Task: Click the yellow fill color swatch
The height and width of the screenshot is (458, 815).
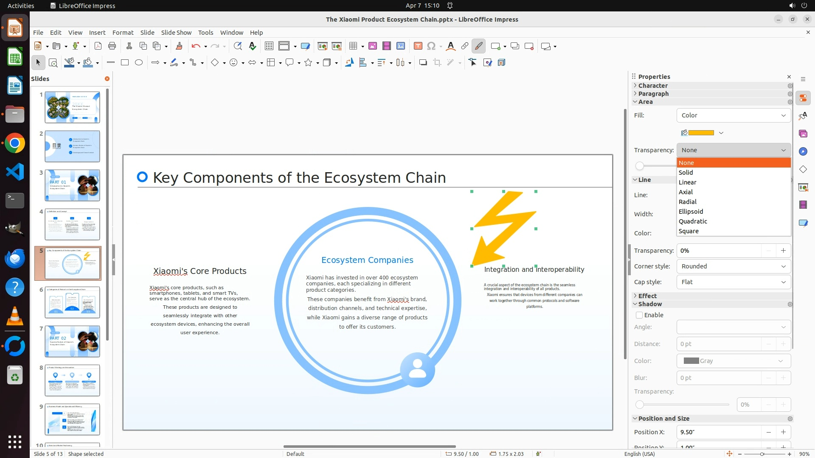Action: (x=701, y=133)
